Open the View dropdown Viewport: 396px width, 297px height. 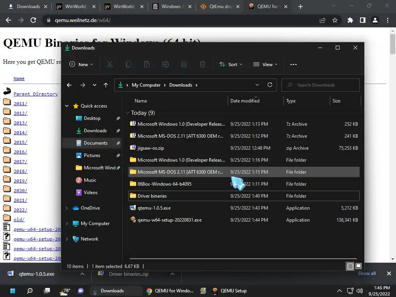point(265,65)
